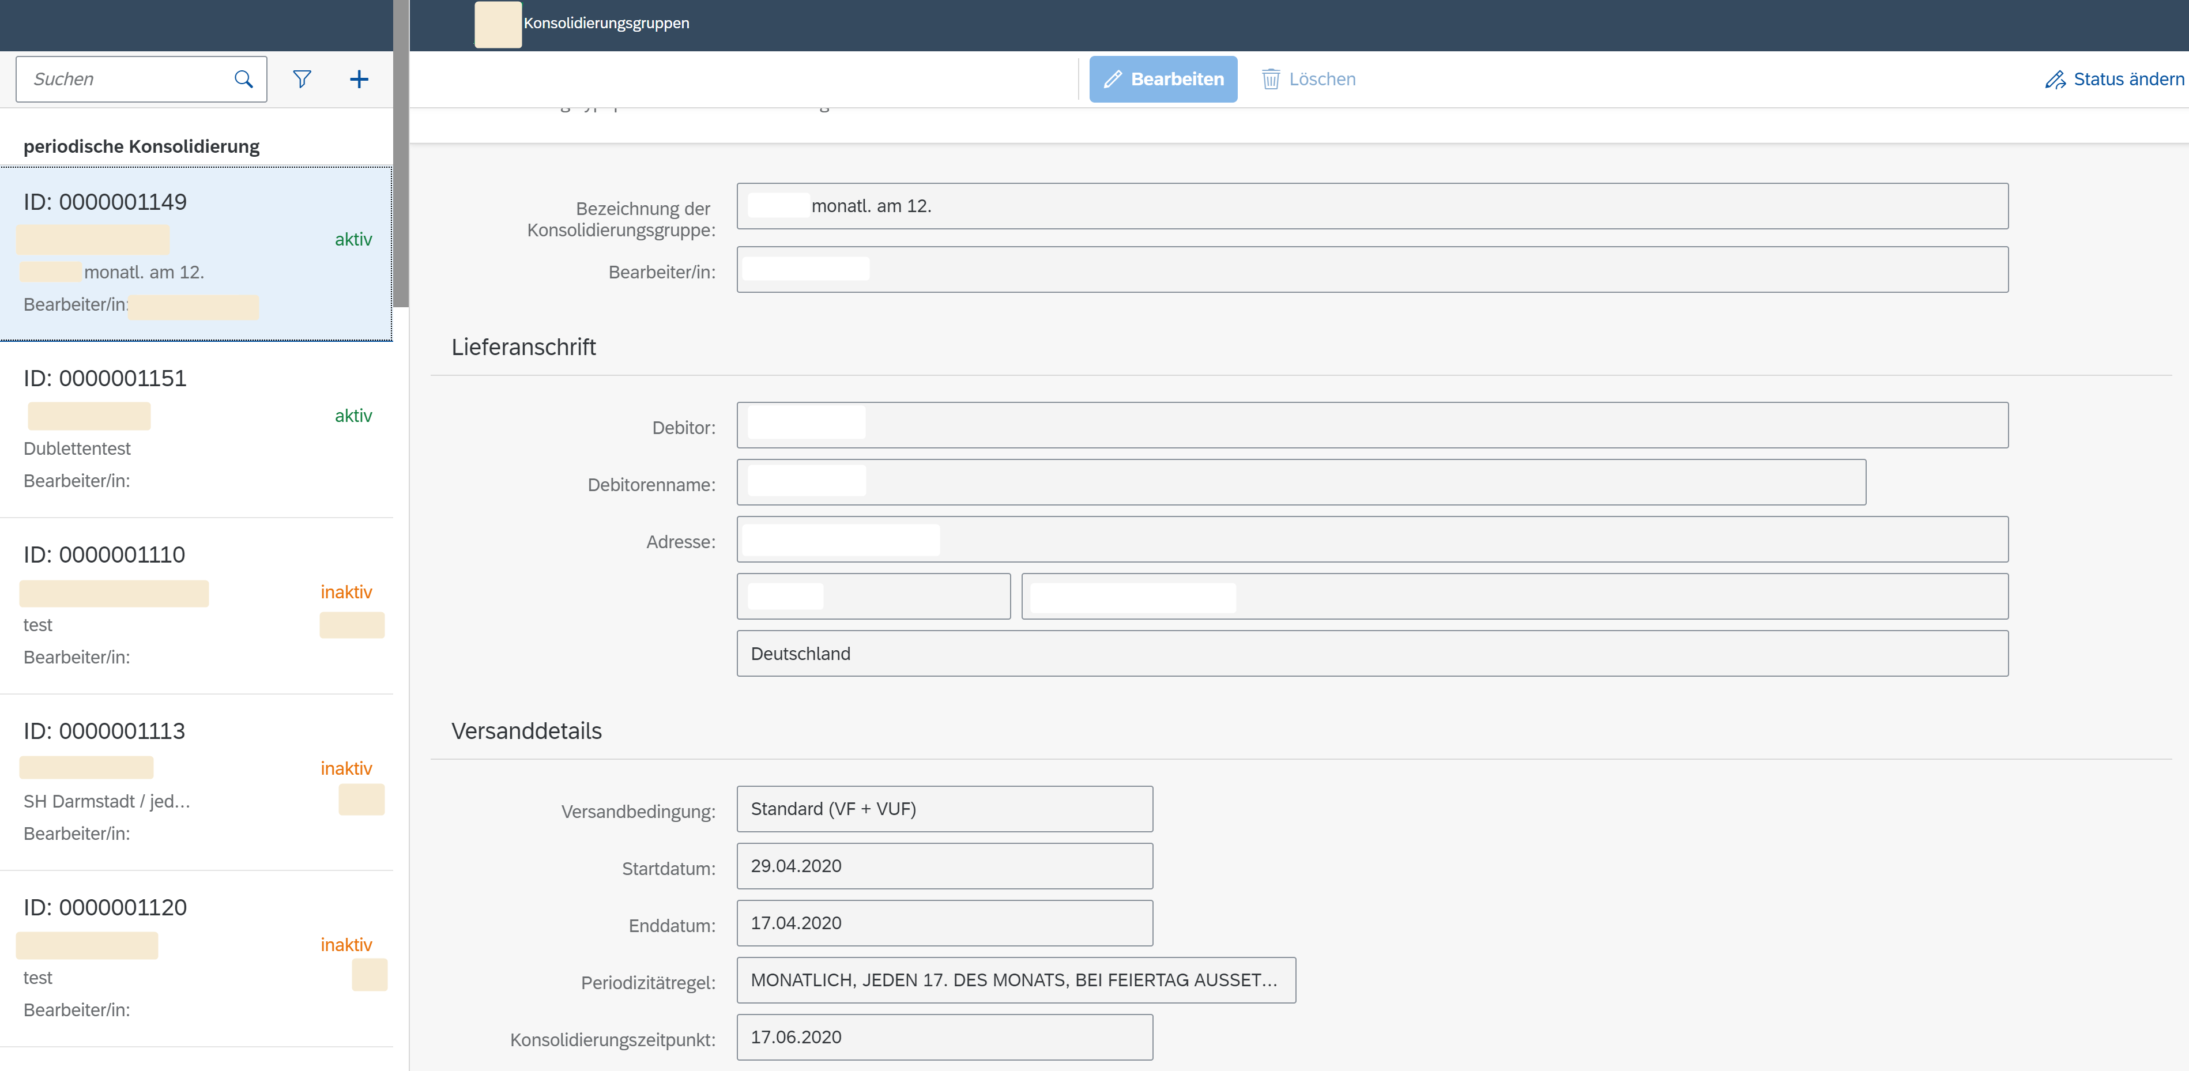Click the aktiv status of ID 0000001149
Image resolution: width=2189 pixels, height=1071 pixels.
pos(353,240)
